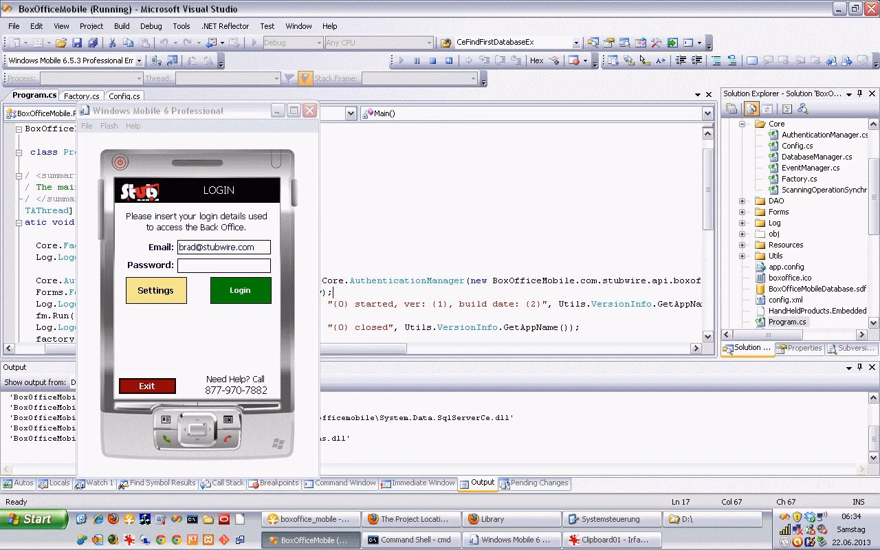
Task: Switch to Command Shell - cmd taskbar item
Action: (x=410, y=540)
